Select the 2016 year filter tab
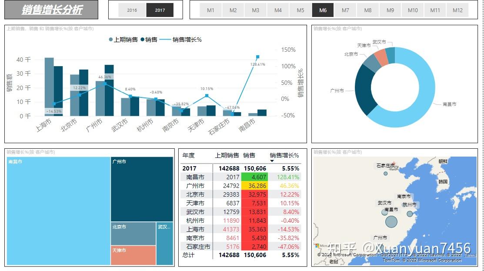This screenshot has width=484, height=271. click(132, 10)
